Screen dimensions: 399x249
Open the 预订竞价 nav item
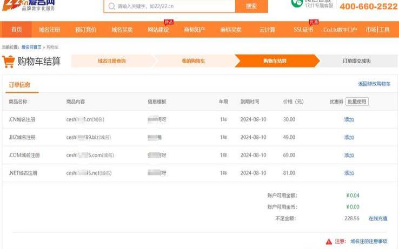(86, 30)
